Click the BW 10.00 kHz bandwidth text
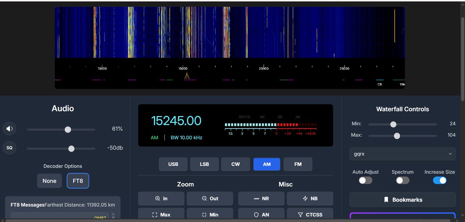The width and height of the screenshot is (465, 222). point(186,138)
